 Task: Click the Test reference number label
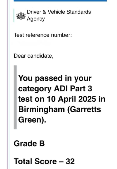pyautogui.click(x=43, y=35)
